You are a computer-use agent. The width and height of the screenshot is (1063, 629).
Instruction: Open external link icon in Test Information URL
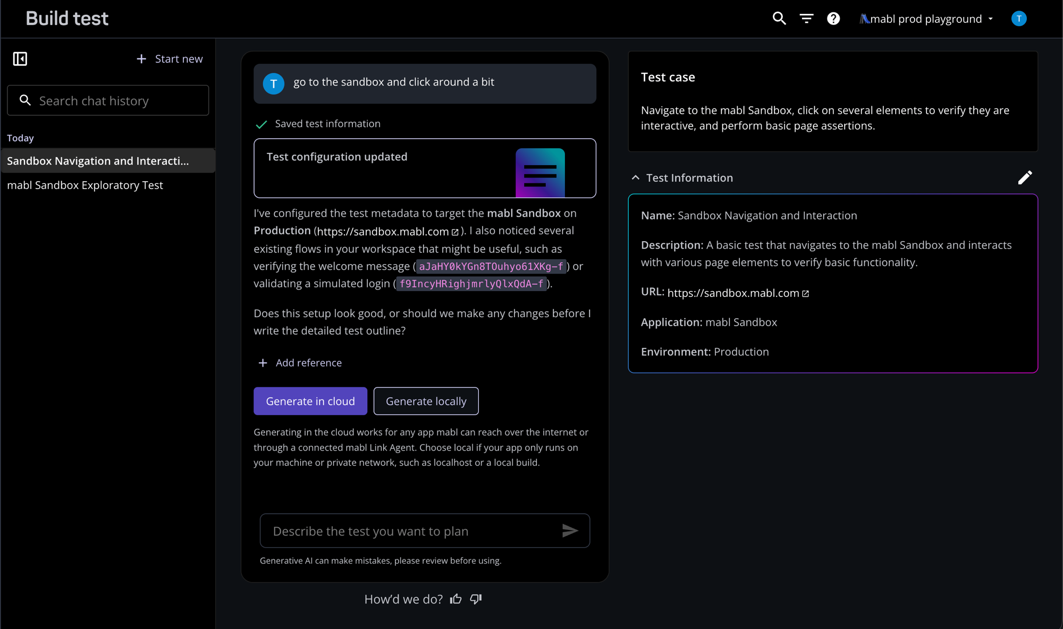click(805, 294)
